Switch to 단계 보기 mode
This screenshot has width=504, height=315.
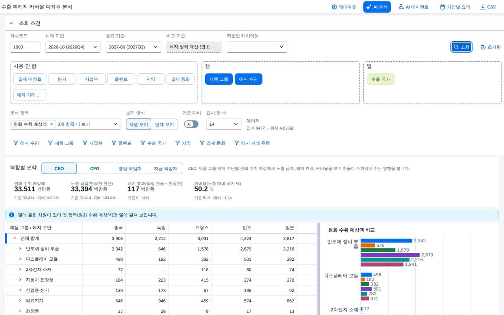[164, 124]
